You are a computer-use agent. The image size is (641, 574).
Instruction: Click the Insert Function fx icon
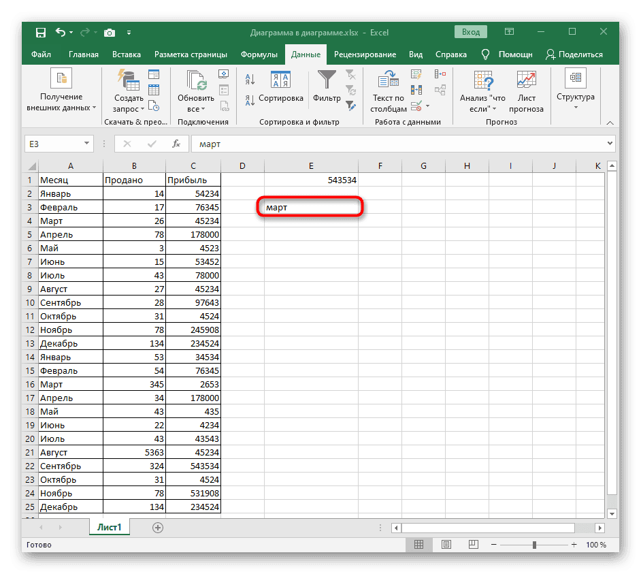click(x=176, y=144)
